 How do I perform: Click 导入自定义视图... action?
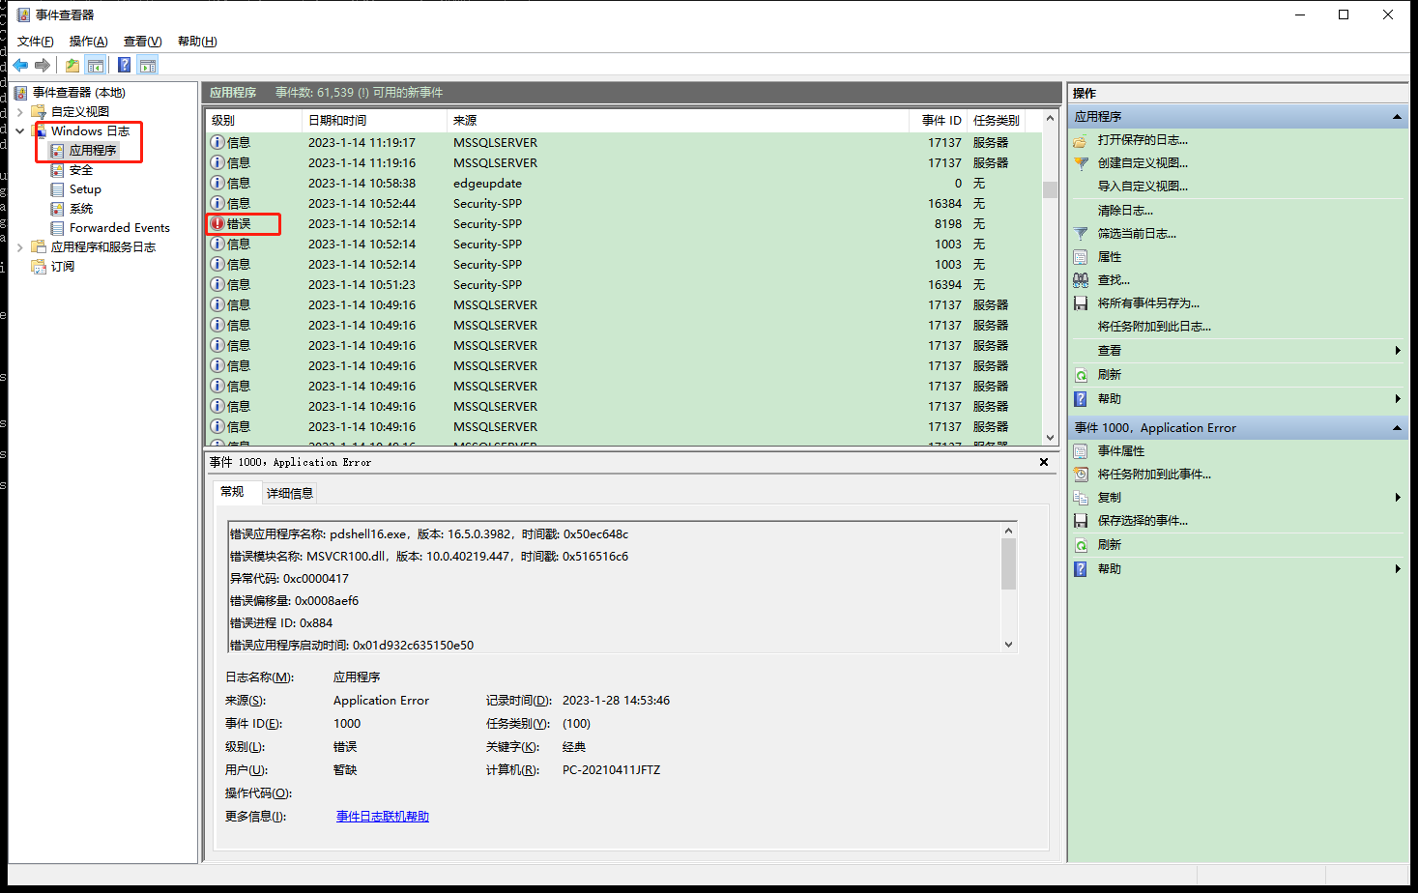pyautogui.click(x=1143, y=187)
